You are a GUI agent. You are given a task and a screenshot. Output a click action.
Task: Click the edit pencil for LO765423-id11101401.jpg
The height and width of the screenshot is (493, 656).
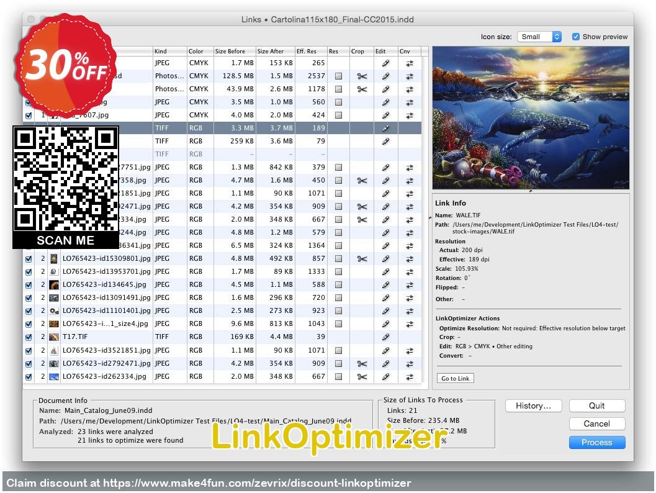[386, 310]
